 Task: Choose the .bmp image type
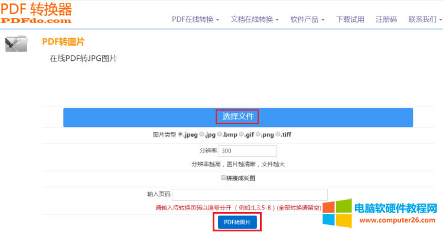[x=220, y=134]
